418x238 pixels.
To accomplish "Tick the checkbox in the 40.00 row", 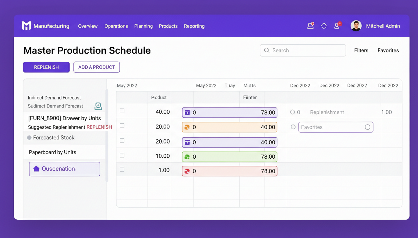I will click(122, 111).
